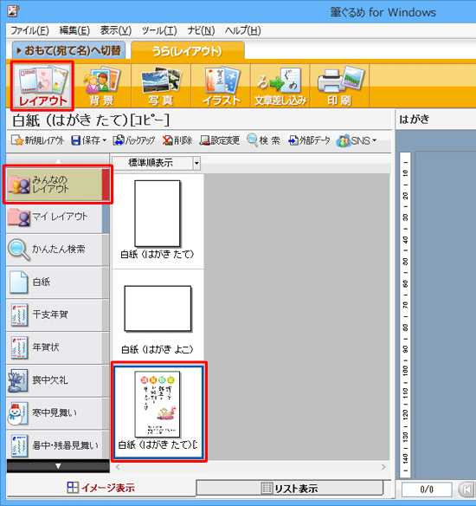Open 文章差し込み text insert tool
Image resolution: width=476 pixels, height=506 pixels.
tap(280, 86)
